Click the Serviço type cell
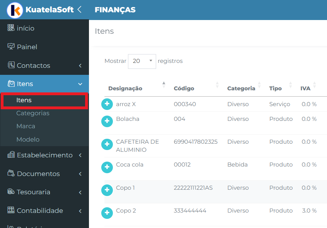This screenshot has width=327, height=228. tap(280, 104)
